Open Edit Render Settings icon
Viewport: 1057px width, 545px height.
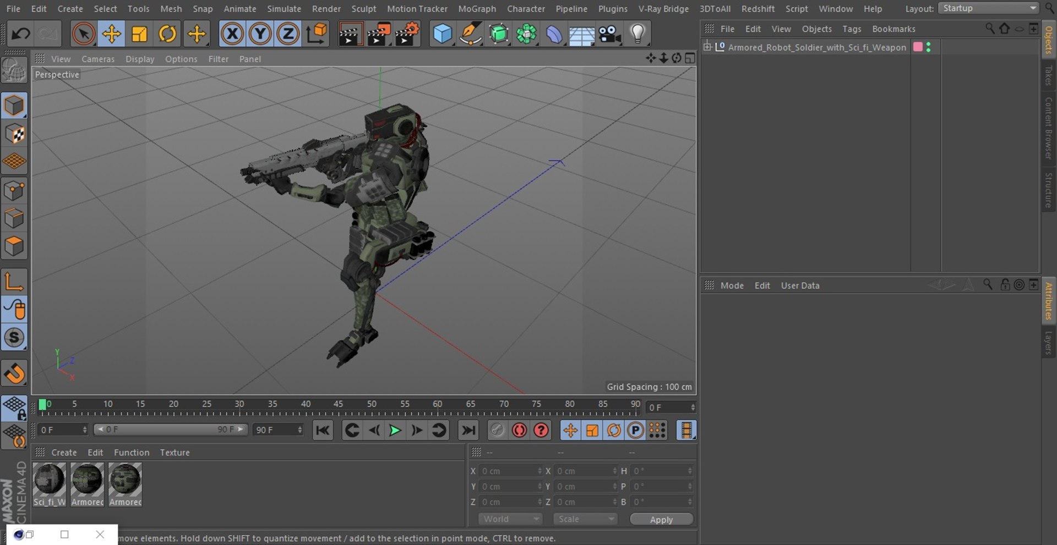407,34
